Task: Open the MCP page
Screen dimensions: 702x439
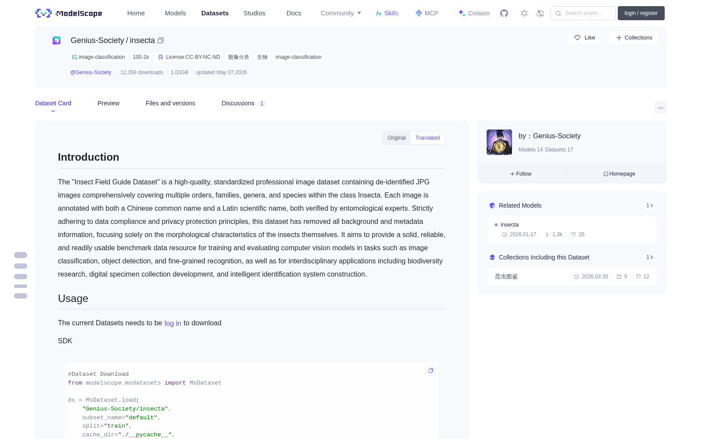Action: coord(427,13)
